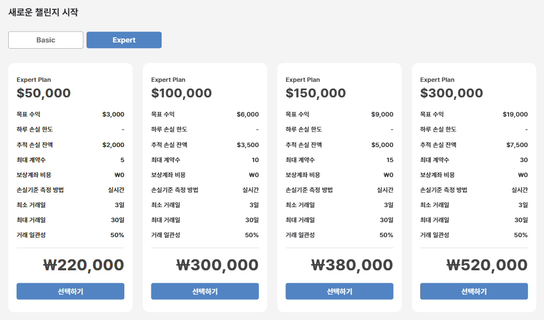Click the $3,500 추적 손실 잔액 value

(x=248, y=145)
